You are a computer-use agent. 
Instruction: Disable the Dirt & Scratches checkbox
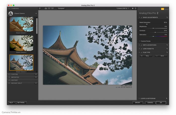[141, 45]
